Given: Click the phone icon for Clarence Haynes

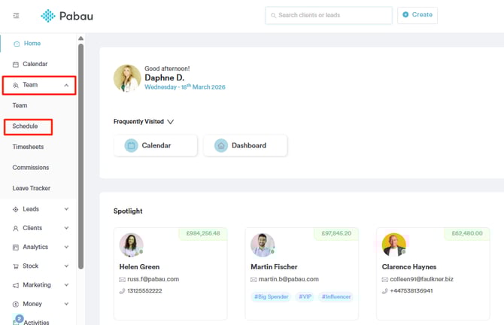Looking at the screenshot, I should 384,290.
